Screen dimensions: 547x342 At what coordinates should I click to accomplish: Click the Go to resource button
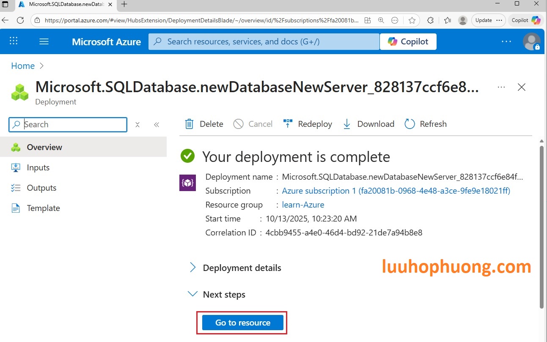(x=242, y=323)
